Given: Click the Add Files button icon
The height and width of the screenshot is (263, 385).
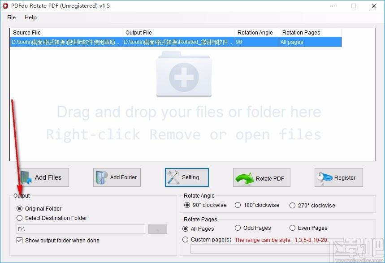Looking at the screenshot, I should [26, 177].
